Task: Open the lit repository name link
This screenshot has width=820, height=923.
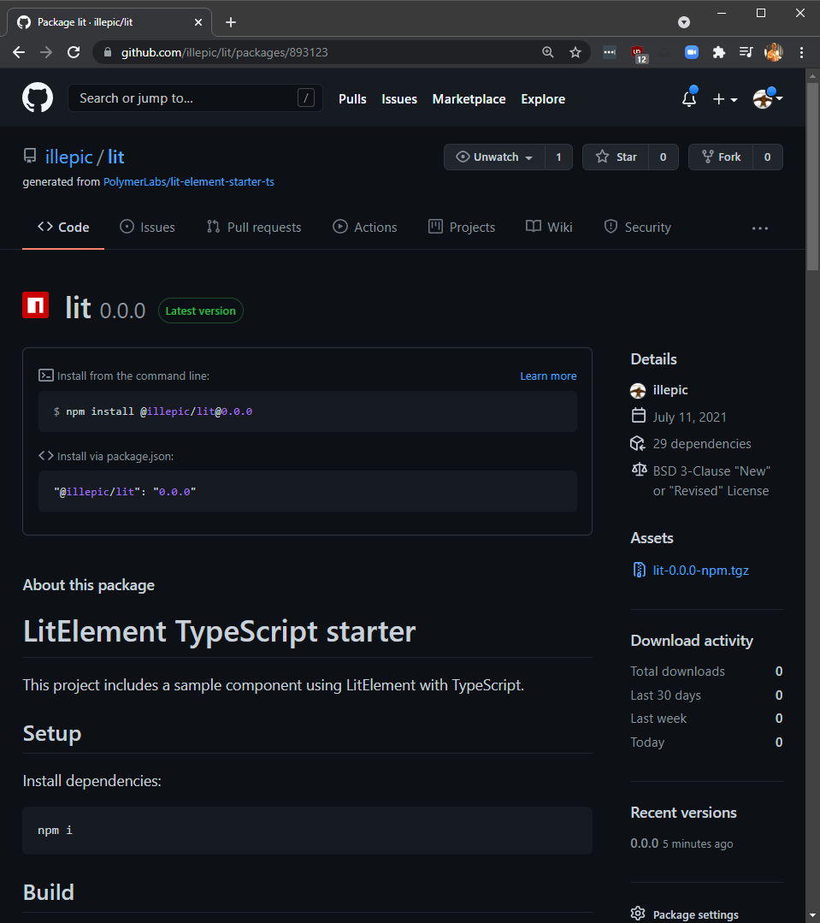Action: 116,157
